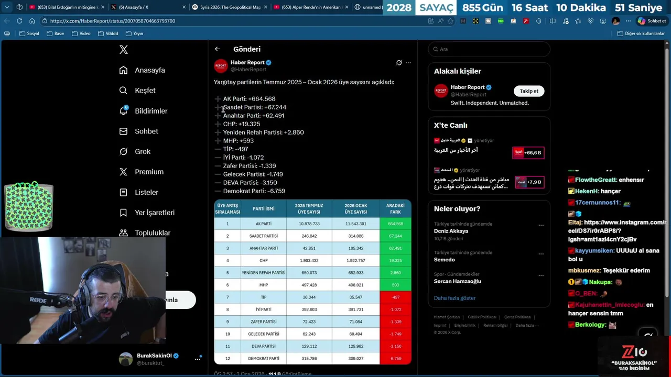Open Hizmet Şartları footer link
671x377 pixels.
[x=447, y=317]
